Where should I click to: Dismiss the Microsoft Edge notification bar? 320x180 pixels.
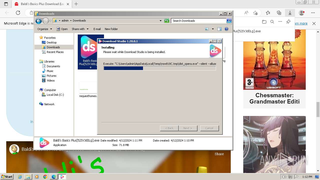[314, 23]
